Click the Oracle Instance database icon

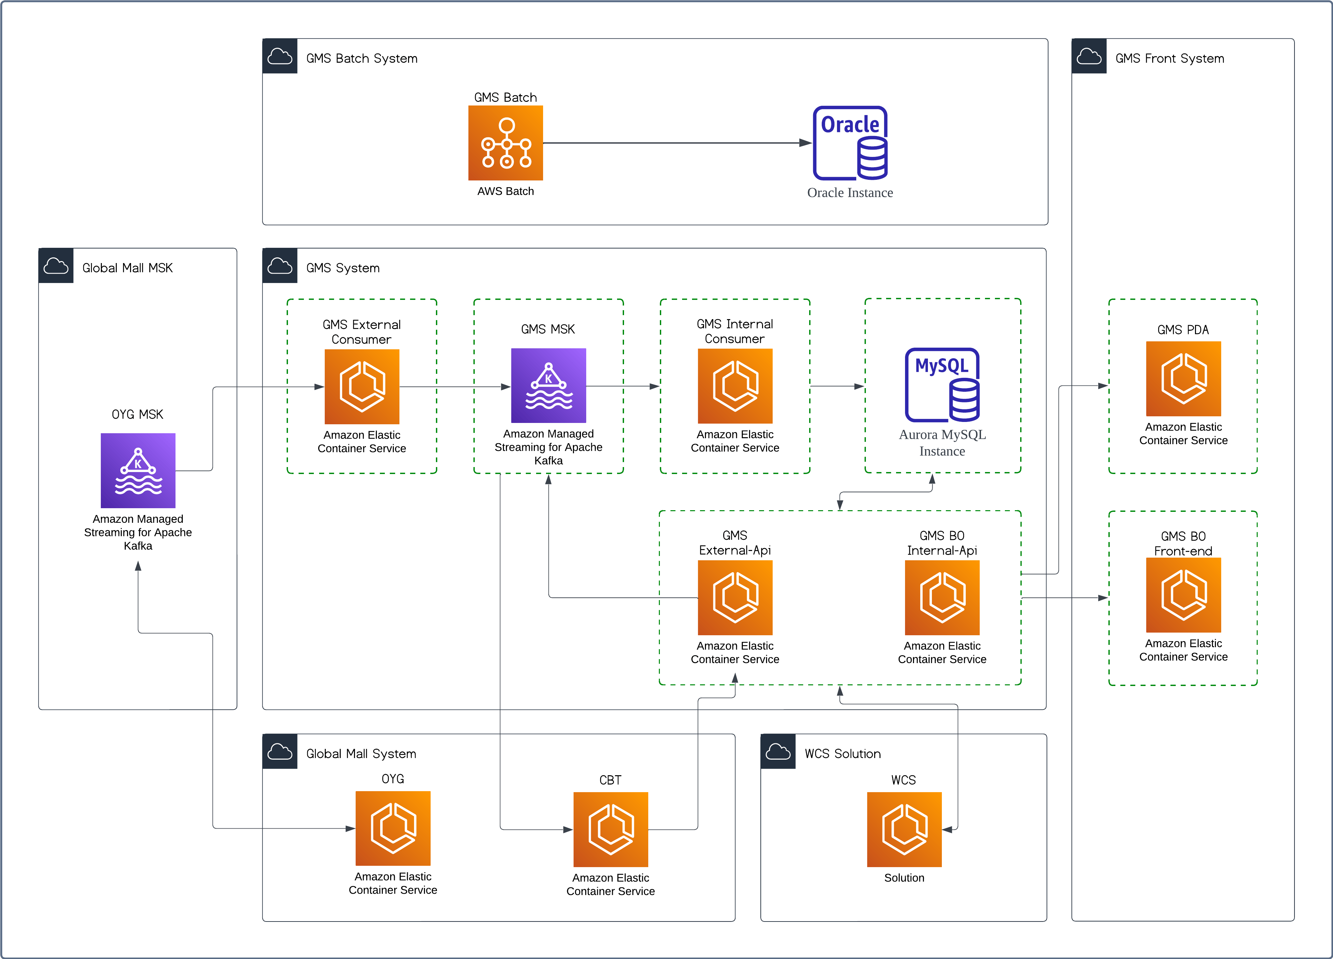tap(851, 143)
